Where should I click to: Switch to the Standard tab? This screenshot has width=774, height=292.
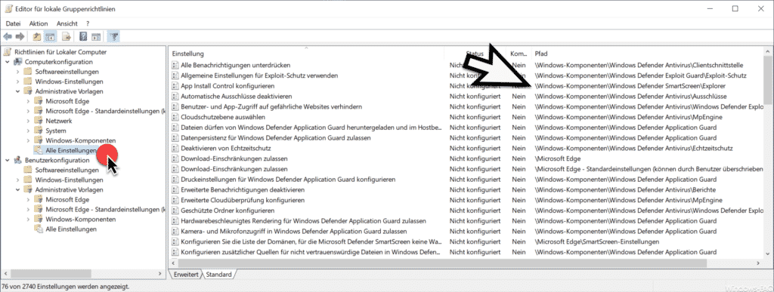tap(218, 274)
